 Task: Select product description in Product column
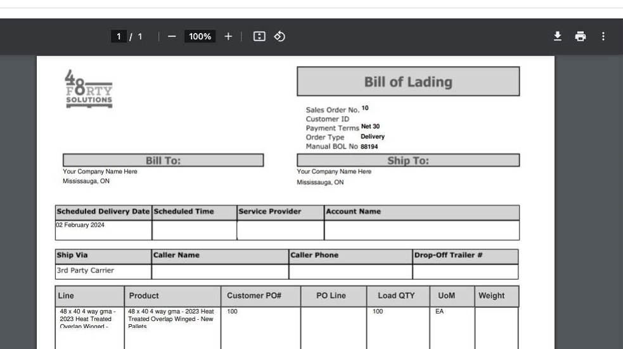tap(171, 319)
